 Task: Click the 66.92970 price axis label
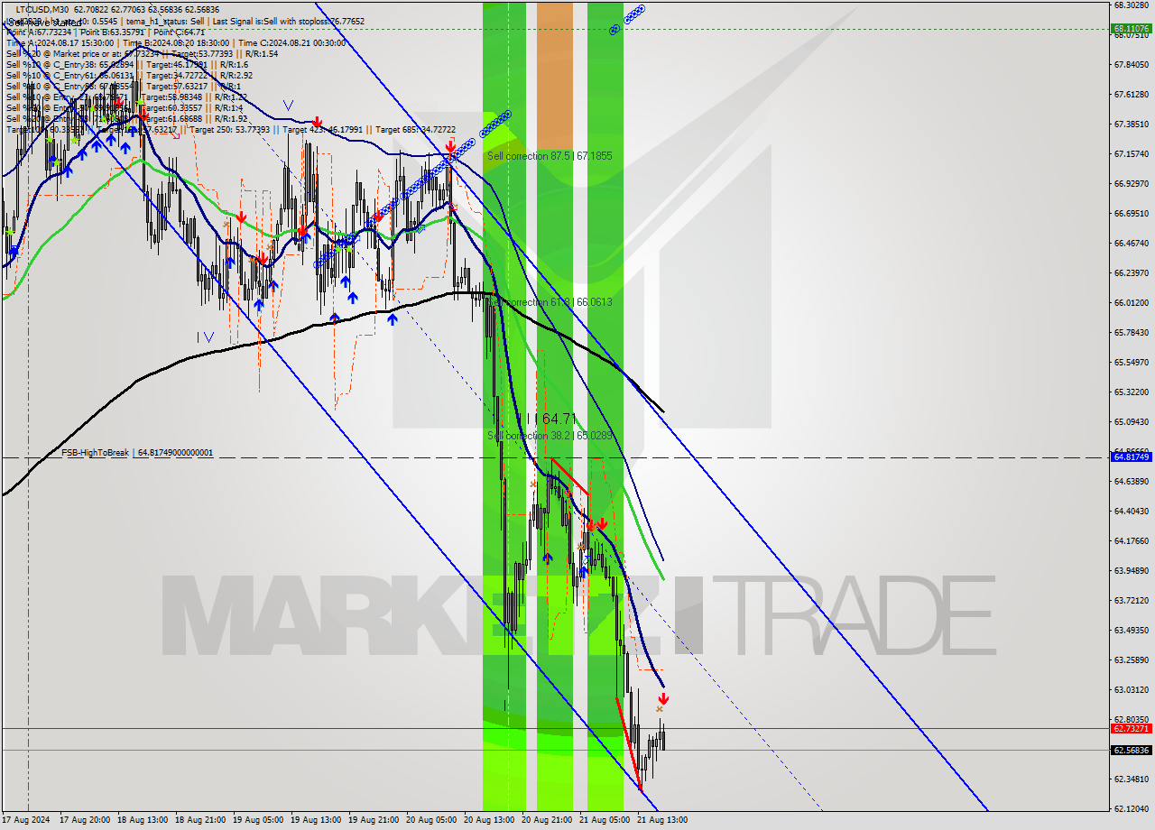pyautogui.click(x=1131, y=184)
